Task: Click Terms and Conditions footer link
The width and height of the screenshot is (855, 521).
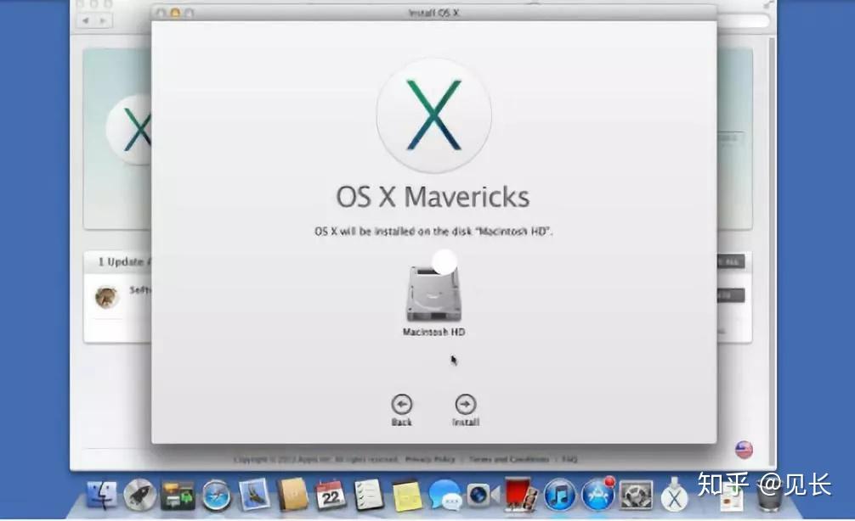Action: (x=509, y=460)
